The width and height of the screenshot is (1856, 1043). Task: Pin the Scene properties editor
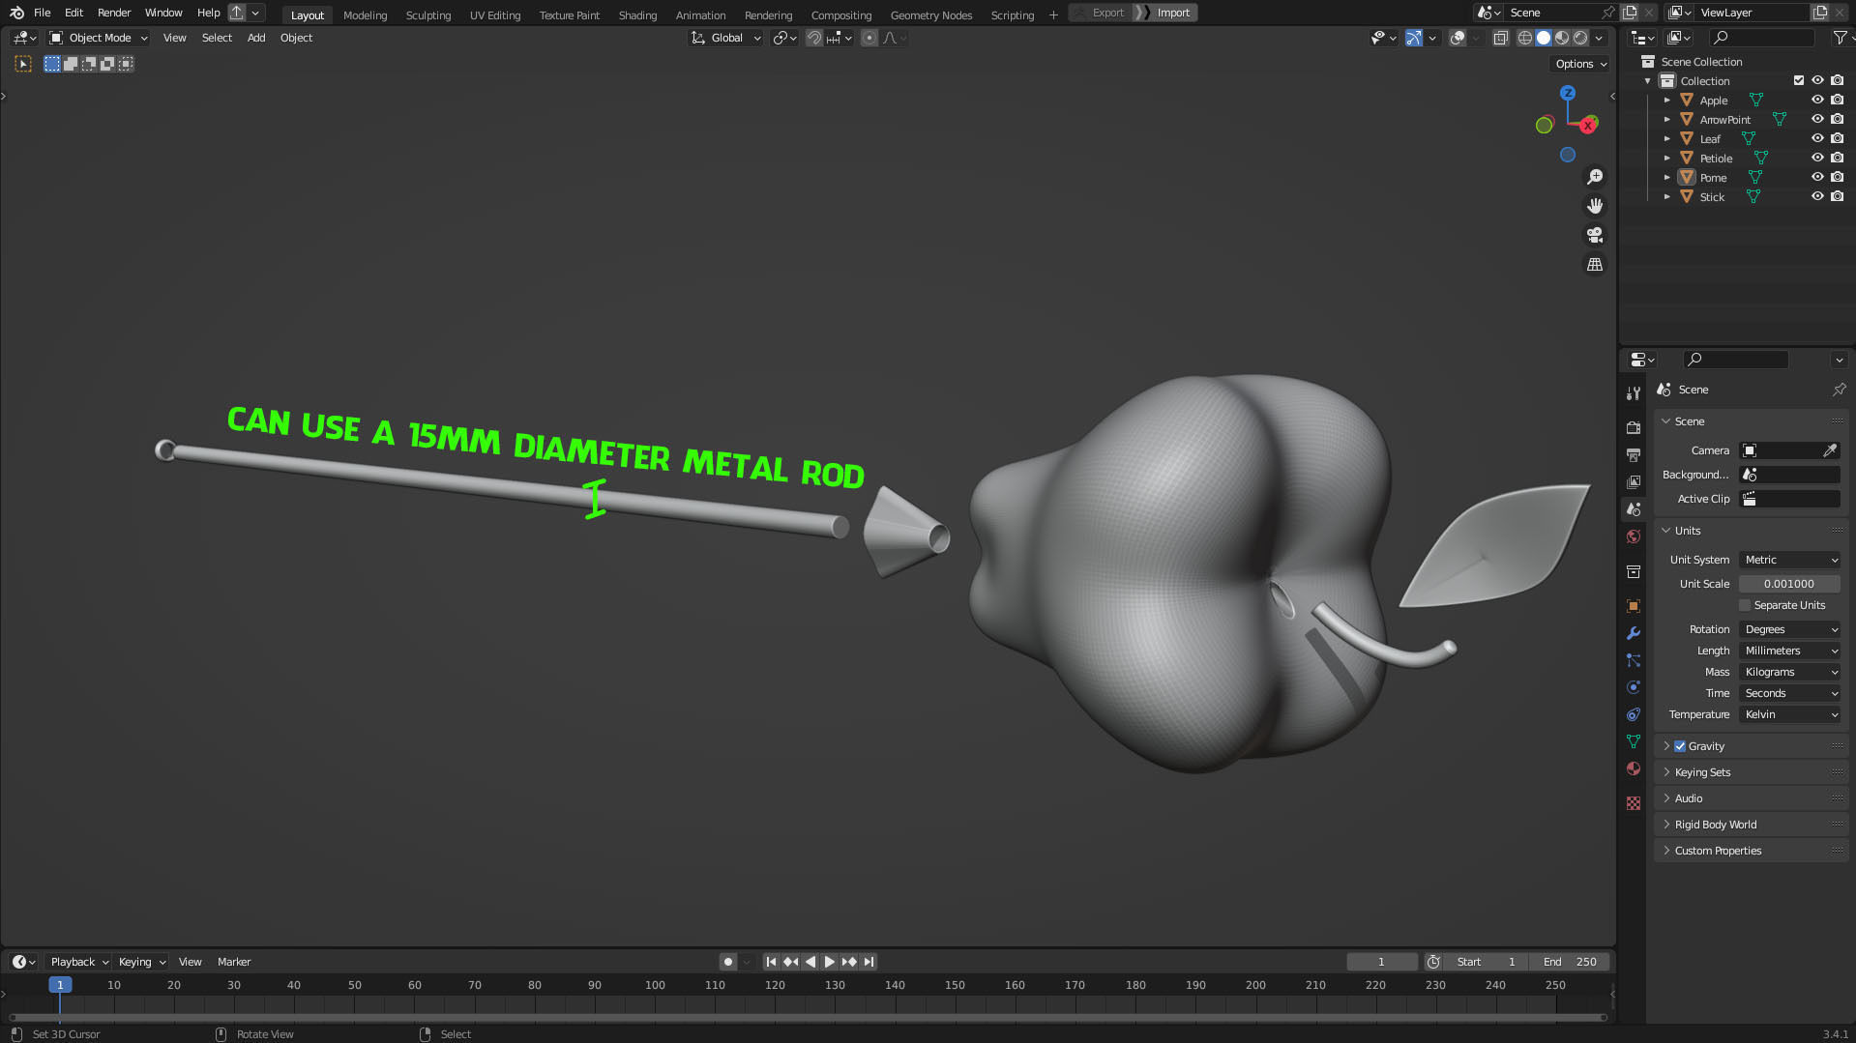click(x=1839, y=390)
